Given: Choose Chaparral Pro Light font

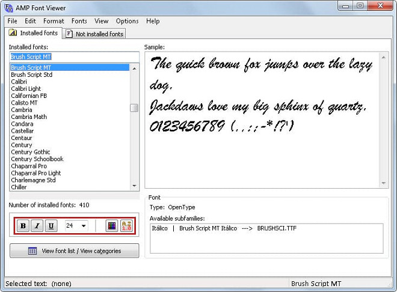Looking at the screenshot, I should [35, 173].
